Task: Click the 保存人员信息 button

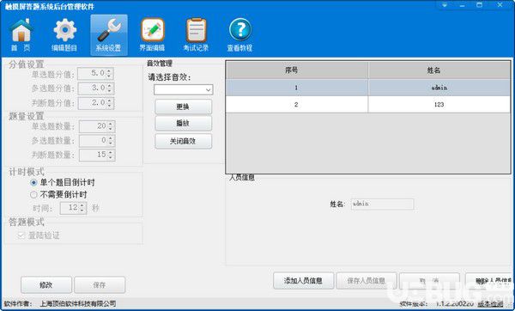Action: tap(367, 281)
